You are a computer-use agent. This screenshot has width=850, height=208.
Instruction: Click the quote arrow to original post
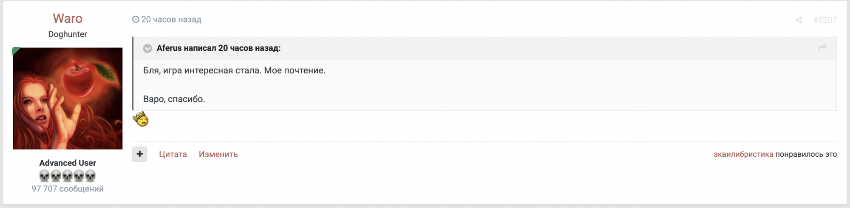pos(822,48)
